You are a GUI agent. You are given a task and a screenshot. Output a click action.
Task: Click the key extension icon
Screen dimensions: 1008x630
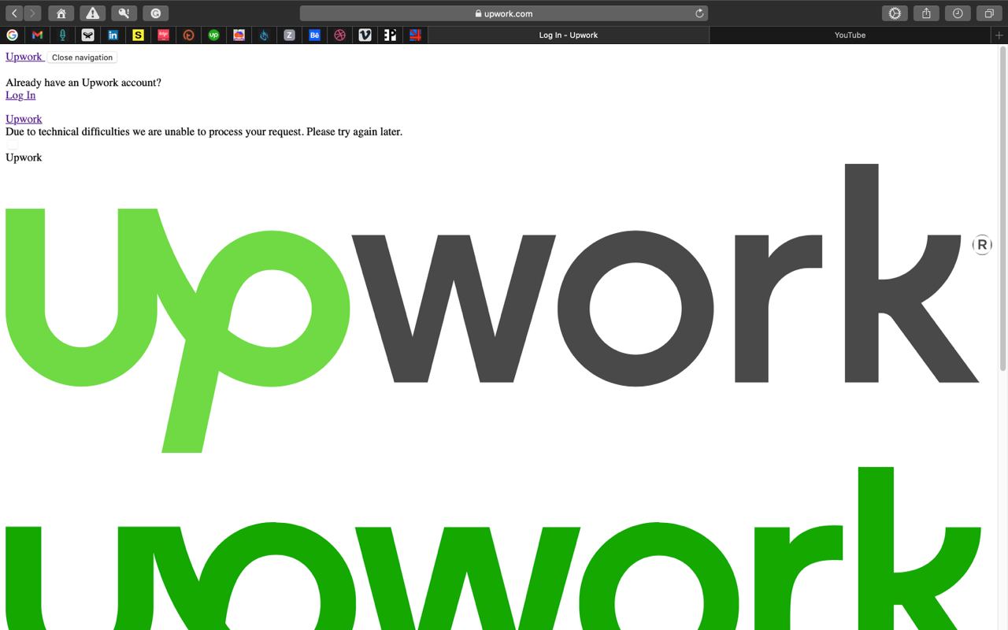(124, 13)
